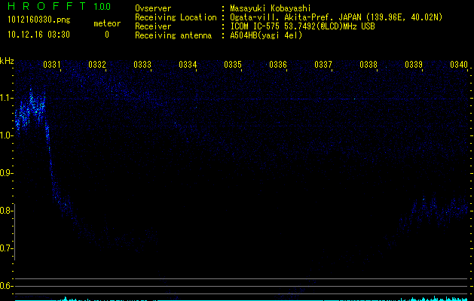Screen dimensions: 474x301
Task: Click the gray vertical range bar by 0.7–0.8 kHz
Action: pyautogui.click(x=15, y=232)
